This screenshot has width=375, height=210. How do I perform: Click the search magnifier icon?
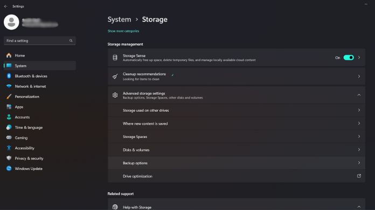click(x=71, y=41)
